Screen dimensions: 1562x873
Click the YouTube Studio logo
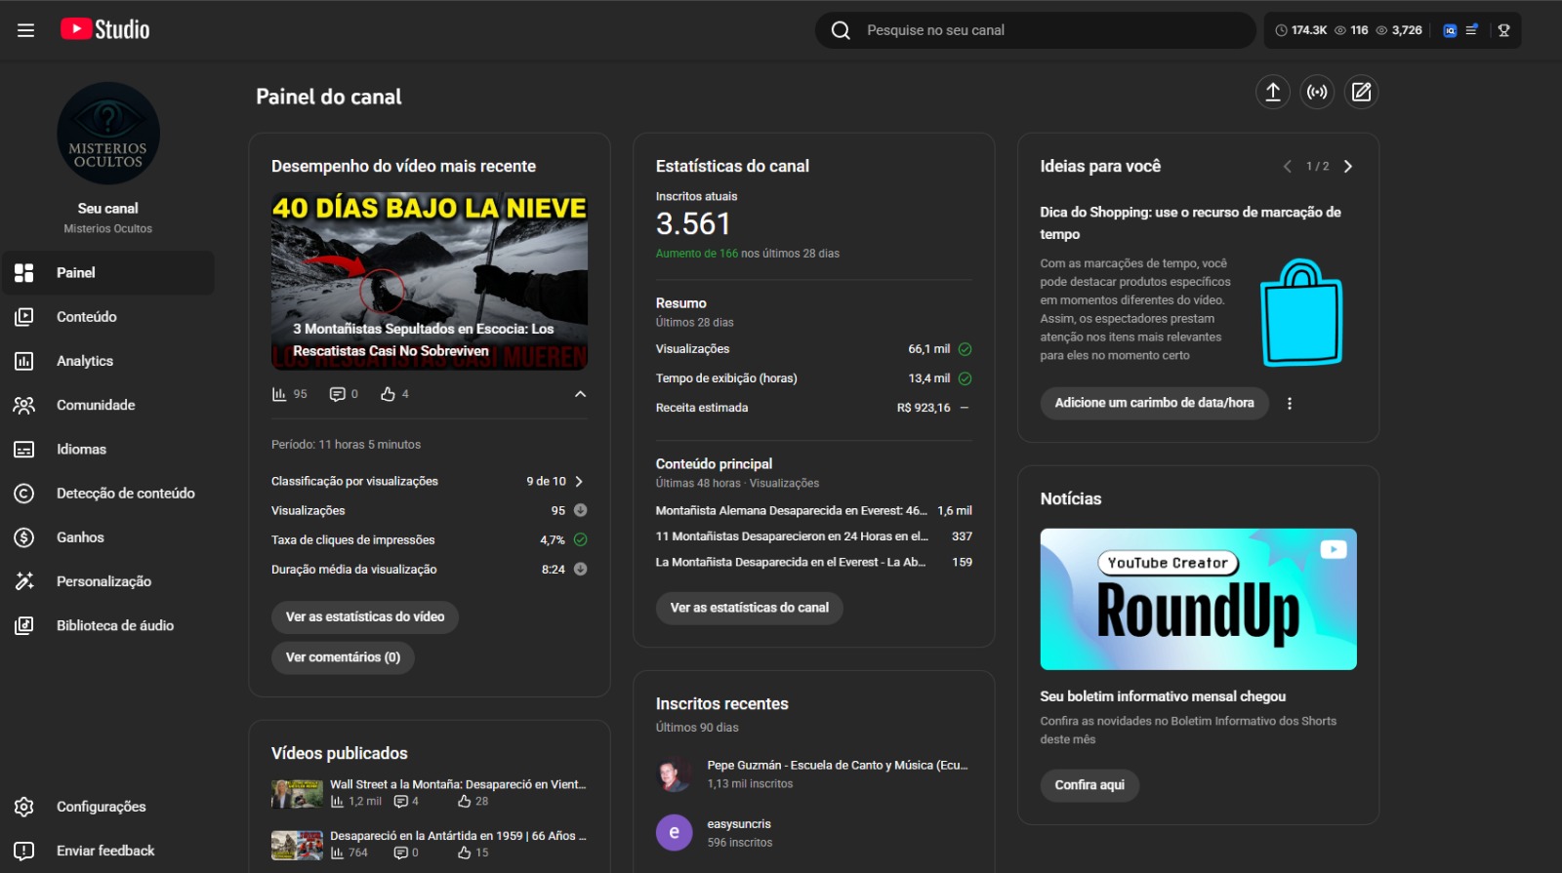coord(105,29)
